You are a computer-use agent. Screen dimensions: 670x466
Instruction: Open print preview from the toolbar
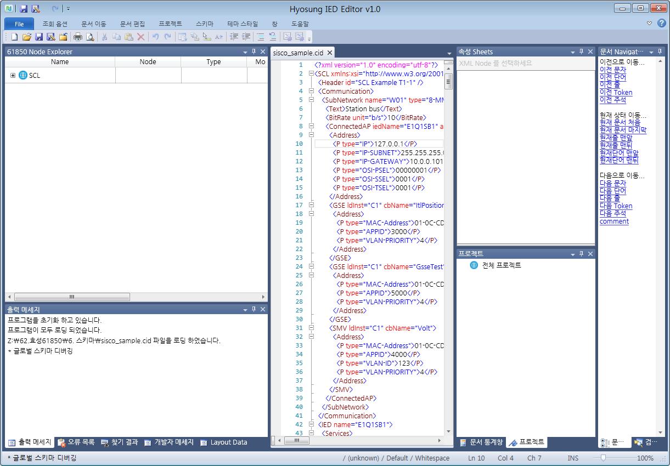tap(90, 37)
